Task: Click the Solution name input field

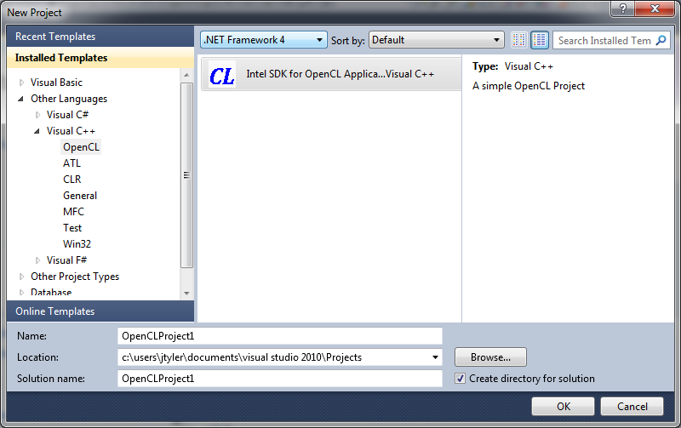Action: point(280,379)
